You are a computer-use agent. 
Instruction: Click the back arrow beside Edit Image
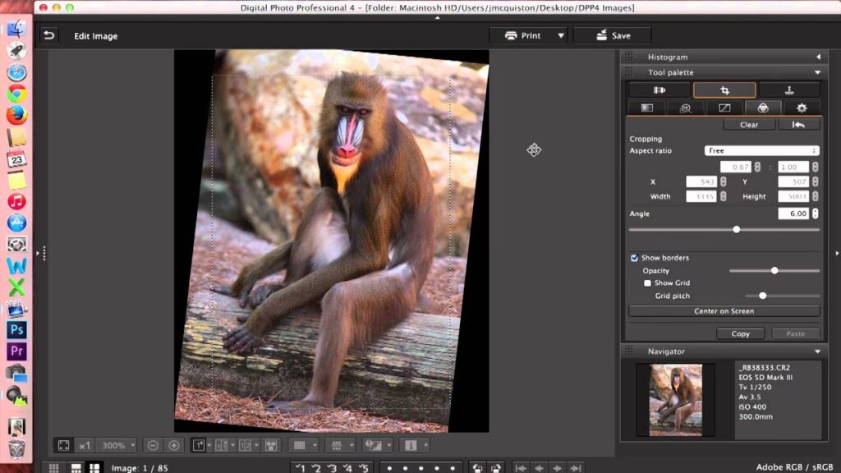49,35
